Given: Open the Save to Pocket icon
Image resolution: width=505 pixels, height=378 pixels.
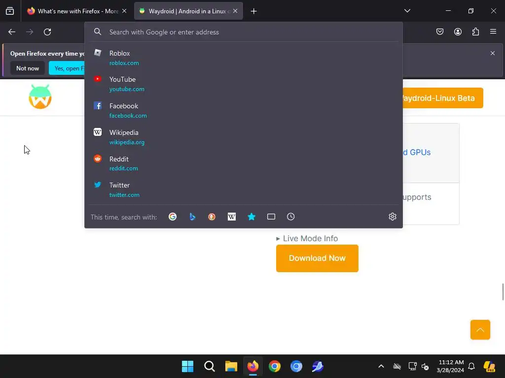Looking at the screenshot, I should coord(439,31).
